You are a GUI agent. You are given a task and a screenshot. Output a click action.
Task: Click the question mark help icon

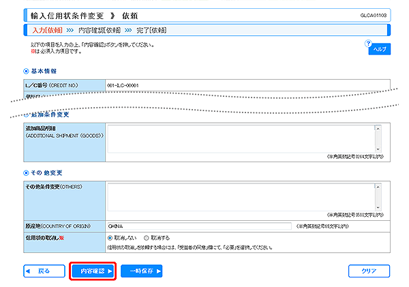[368, 44]
